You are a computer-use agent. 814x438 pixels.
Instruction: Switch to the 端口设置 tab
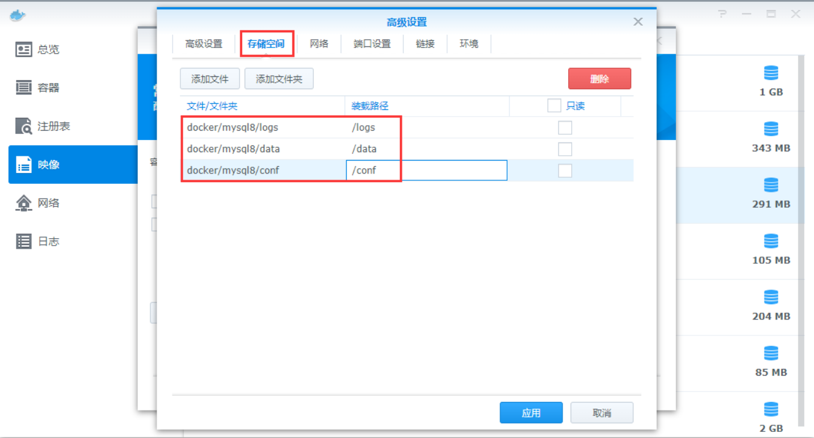[x=372, y=44]
